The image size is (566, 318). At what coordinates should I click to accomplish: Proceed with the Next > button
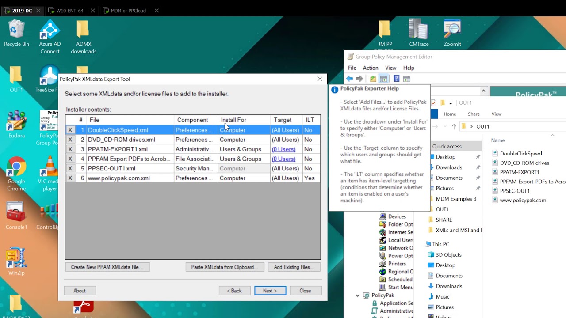[270, 291]
